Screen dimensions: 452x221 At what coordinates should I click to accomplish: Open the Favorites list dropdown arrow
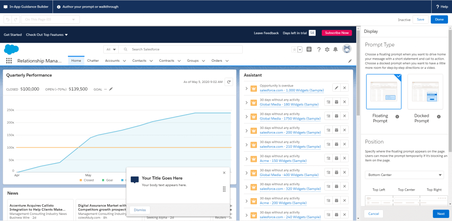point(300,49)
